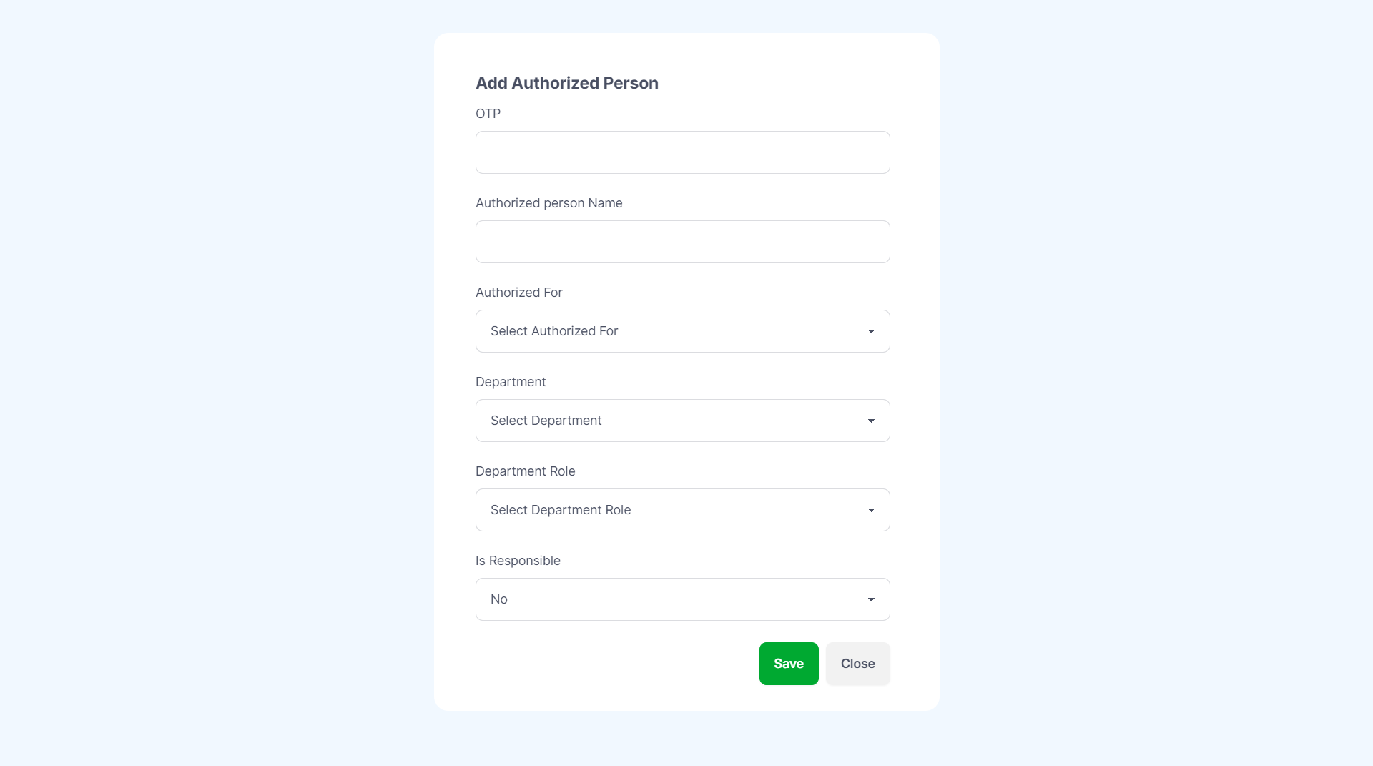Expand the Authorized For chevron arrow
1373x766 pixels.
[x=871, y=331]
